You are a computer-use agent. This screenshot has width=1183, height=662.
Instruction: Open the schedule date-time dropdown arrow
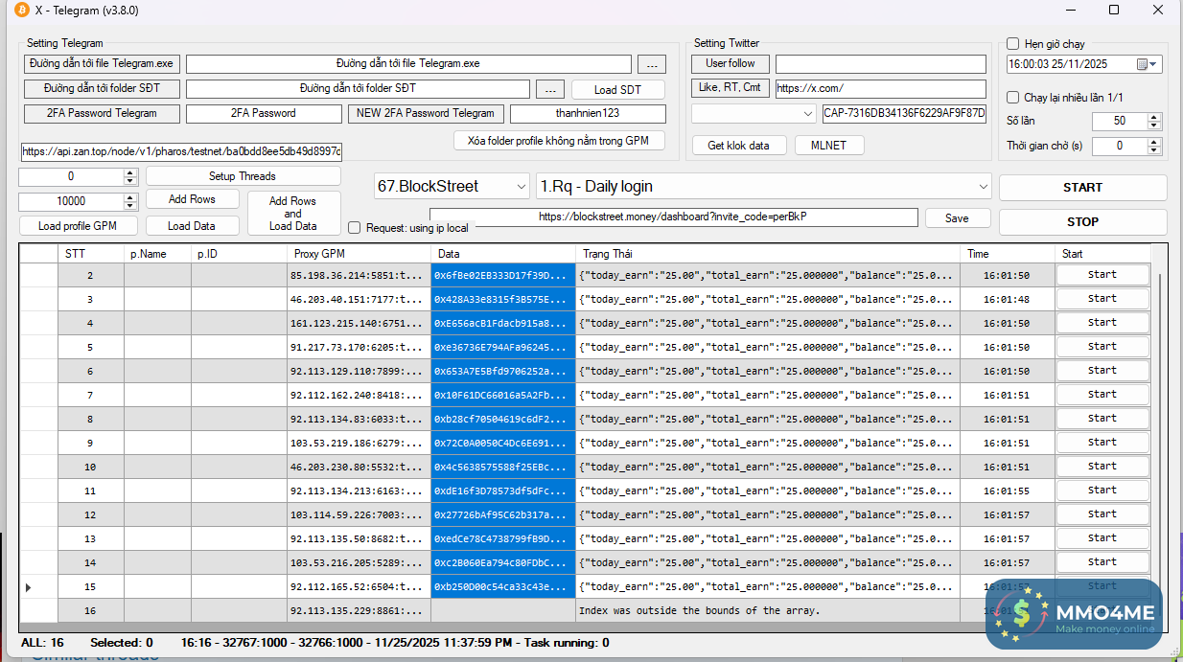[1154, 64]
